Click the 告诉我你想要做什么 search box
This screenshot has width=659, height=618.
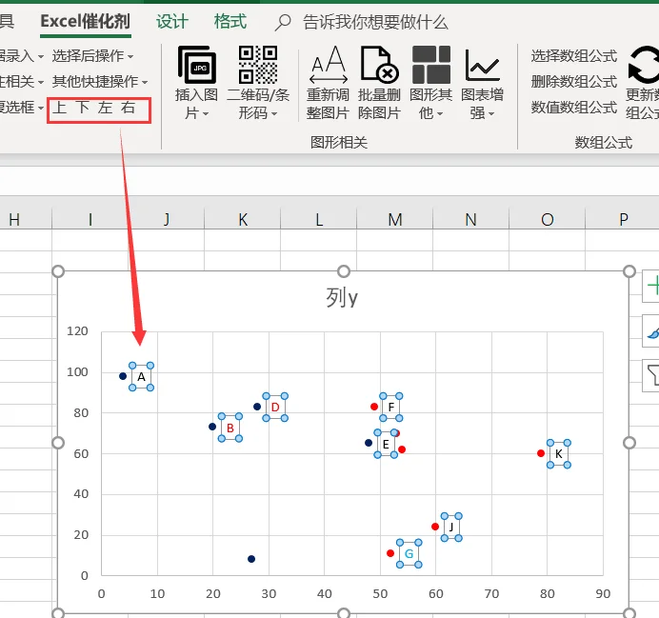pos(375,22)
